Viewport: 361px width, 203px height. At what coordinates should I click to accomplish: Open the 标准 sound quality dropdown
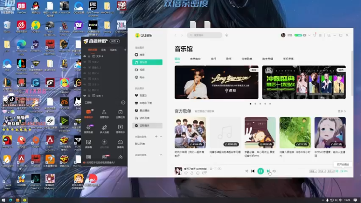(322, 171)
